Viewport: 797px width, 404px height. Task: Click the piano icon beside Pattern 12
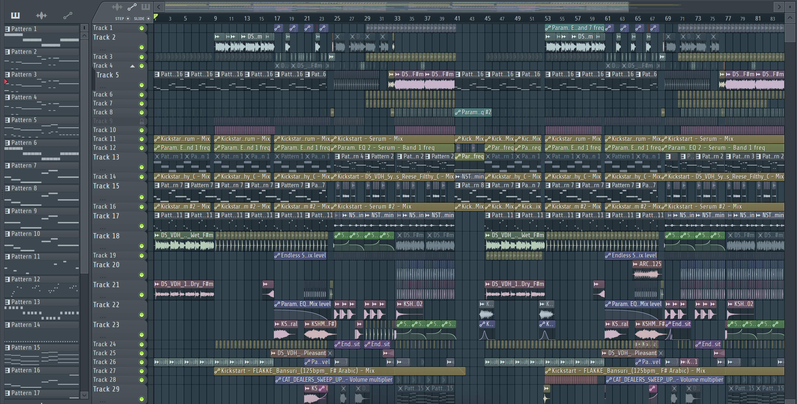pos(7,279)
